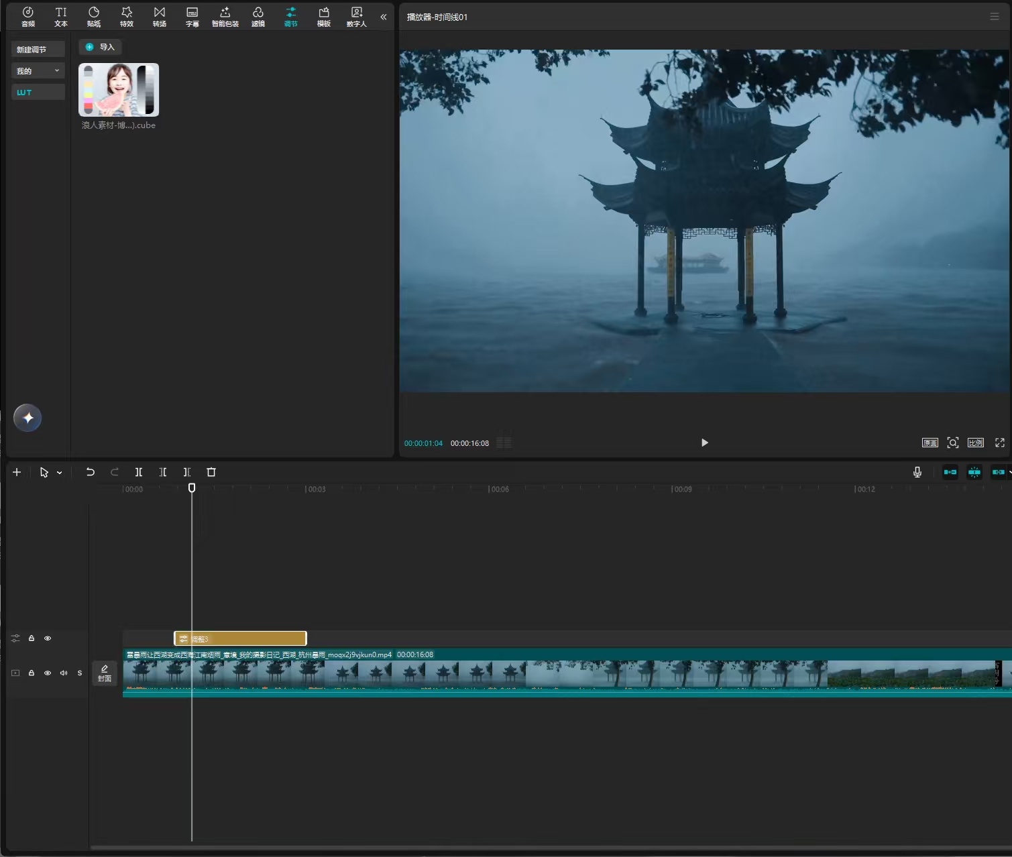Open the 文本 text panel

pos(61,17)
